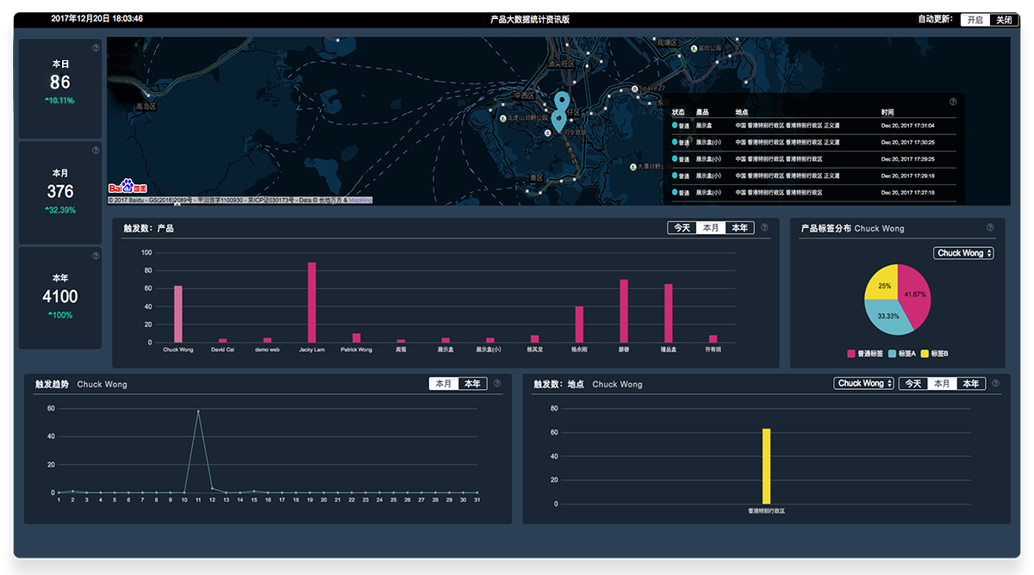1034x575 pixels.
Task: Turn auto-update off with 关闭
Action: coord(1004,20)
